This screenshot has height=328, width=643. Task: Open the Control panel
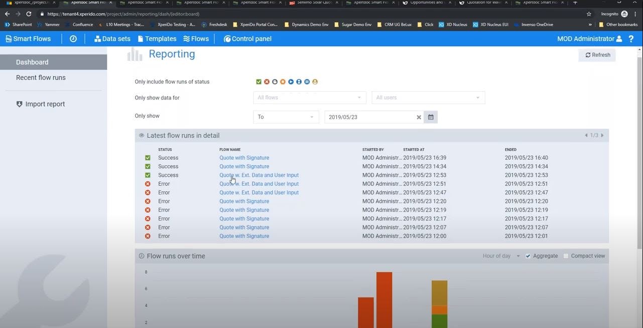[247, 39]
